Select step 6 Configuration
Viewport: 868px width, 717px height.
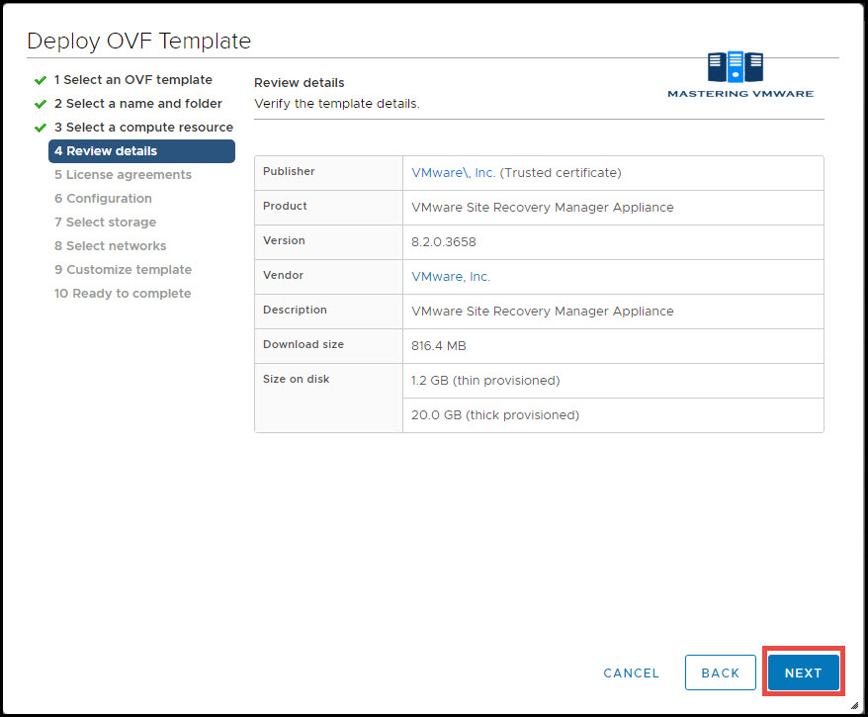(x=103, y=198)
